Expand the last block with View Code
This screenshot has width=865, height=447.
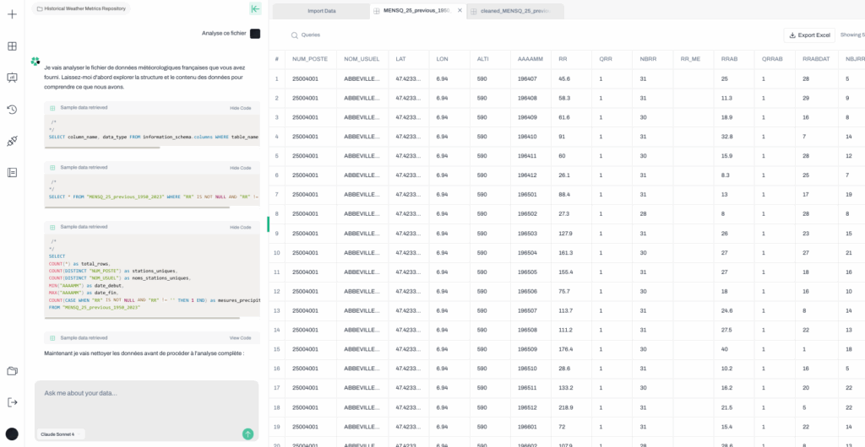coord(240,337)
